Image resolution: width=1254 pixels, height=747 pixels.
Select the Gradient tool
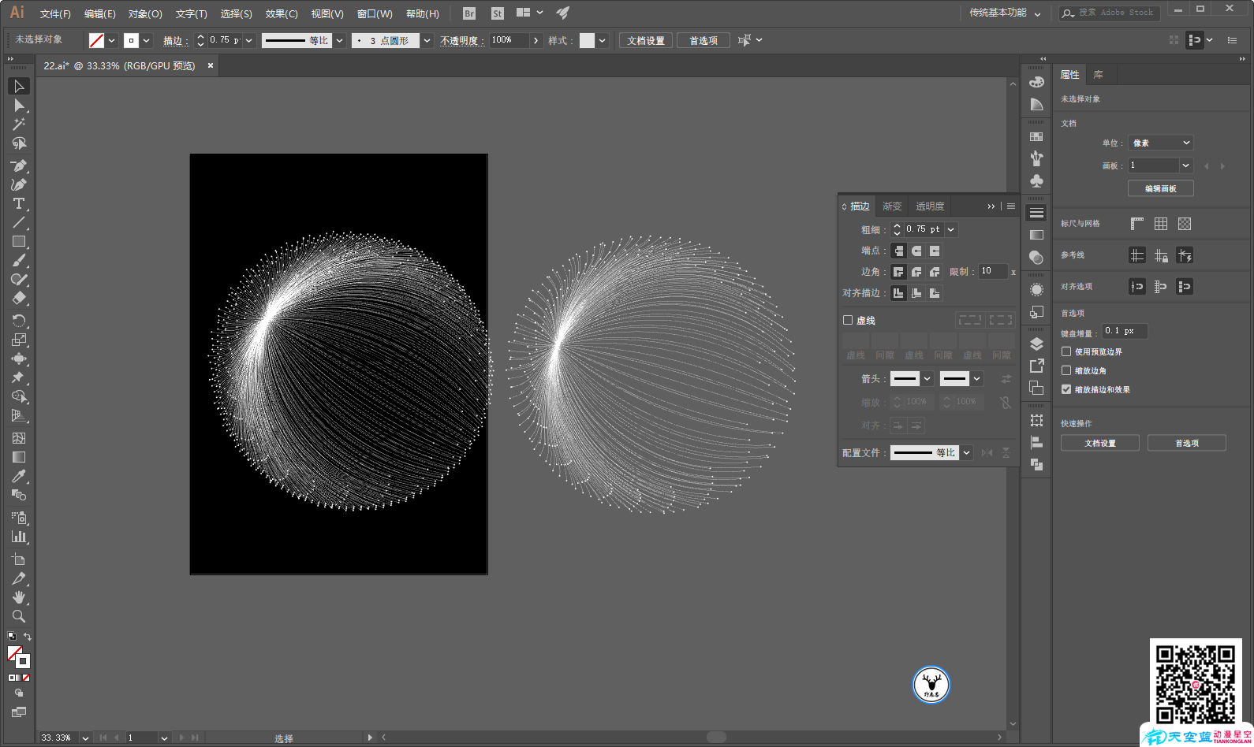click(19, 457)
